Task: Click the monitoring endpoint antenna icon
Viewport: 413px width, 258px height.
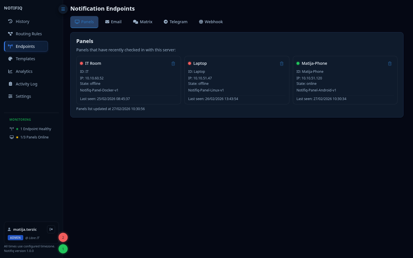Action: [x=12, y=129]
